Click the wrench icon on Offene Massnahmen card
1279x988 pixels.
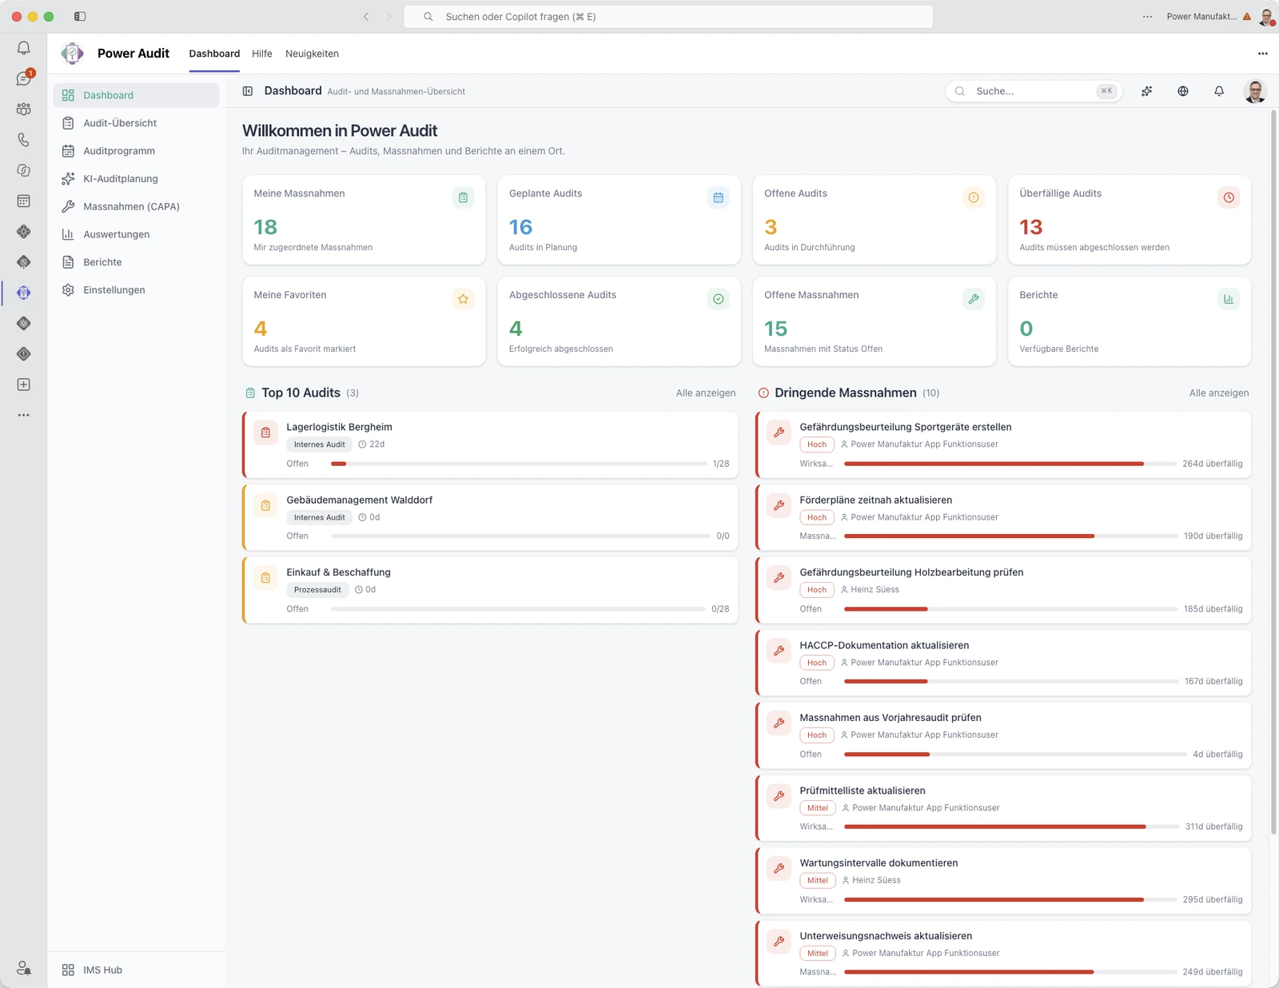(x=974, y=299)
